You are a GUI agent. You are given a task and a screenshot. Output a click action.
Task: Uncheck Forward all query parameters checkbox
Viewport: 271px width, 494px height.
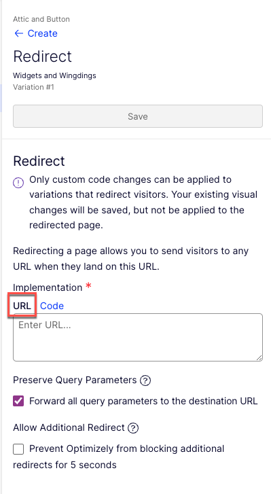[x=18, y=401]
